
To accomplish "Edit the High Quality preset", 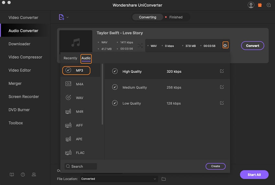I will pos(222,71).
